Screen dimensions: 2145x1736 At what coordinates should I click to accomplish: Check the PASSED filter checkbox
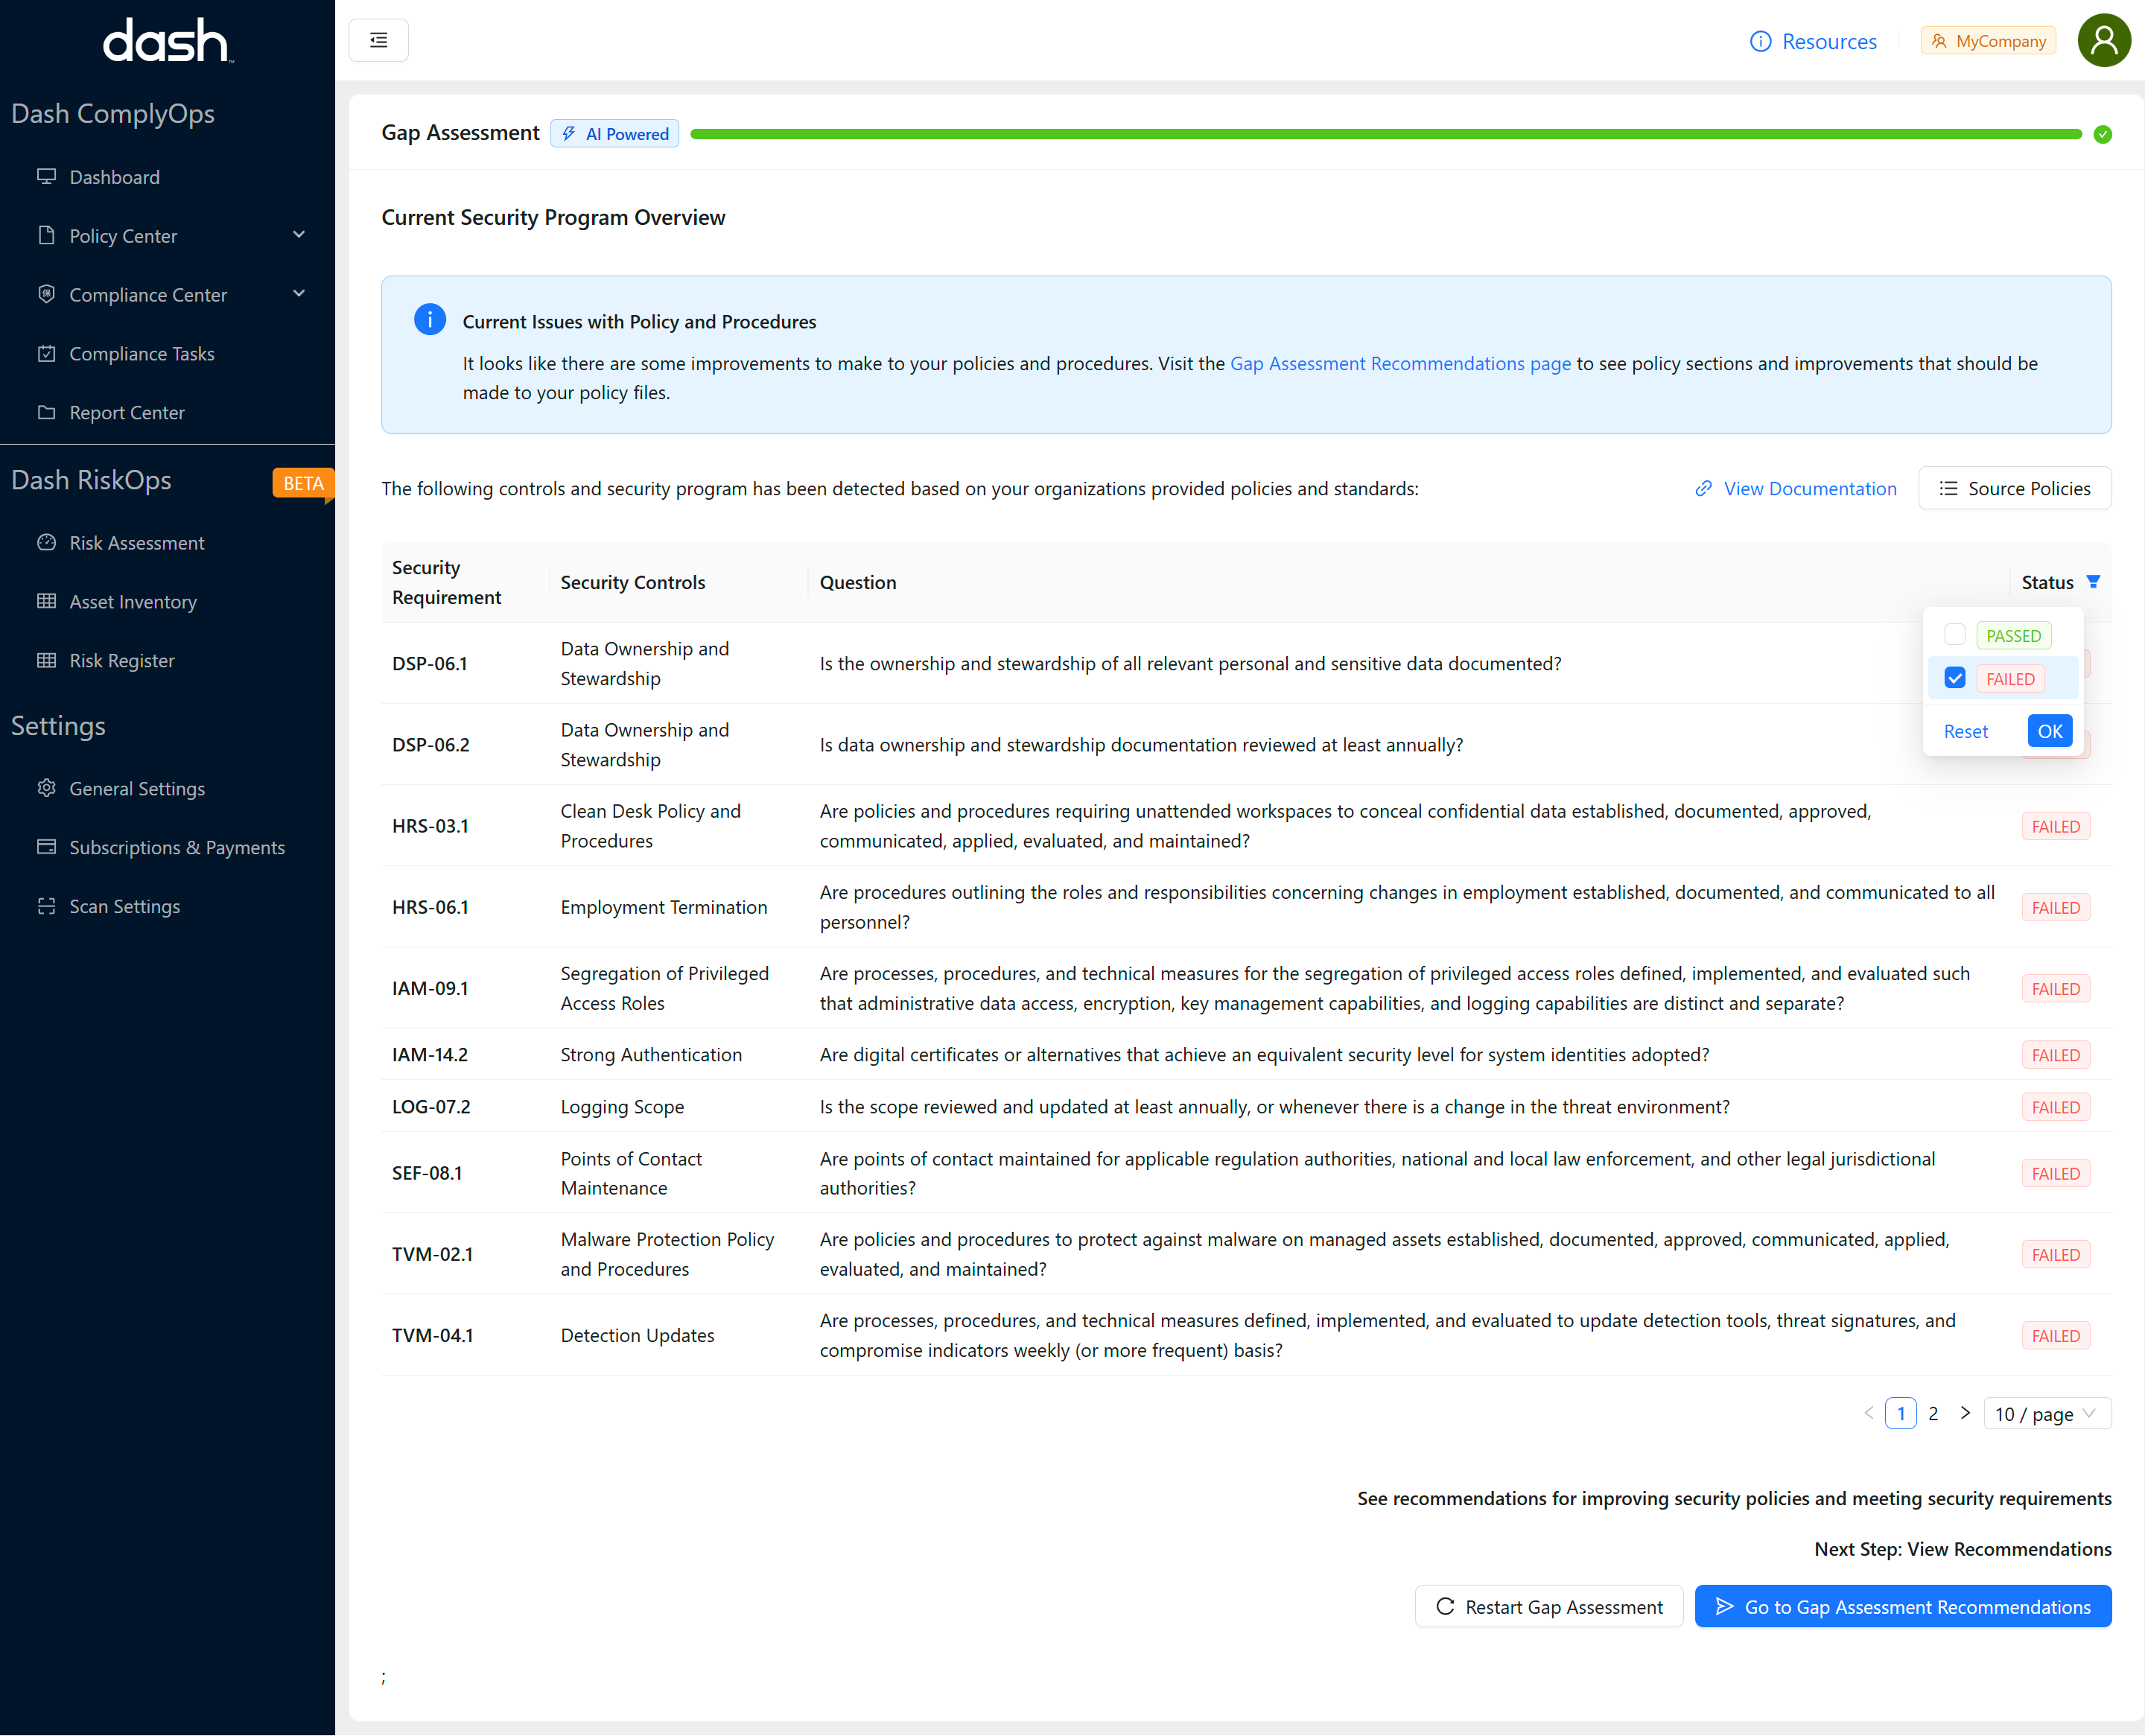coord(1954,634)
